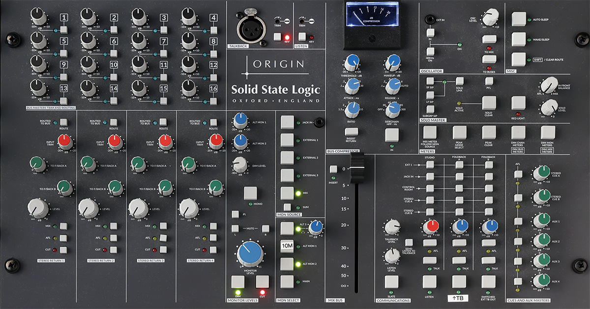Toggle the mix bus INSERT button
Image resolution: width=590 pixels, height=309 pixels.
(x=333, y=169)
